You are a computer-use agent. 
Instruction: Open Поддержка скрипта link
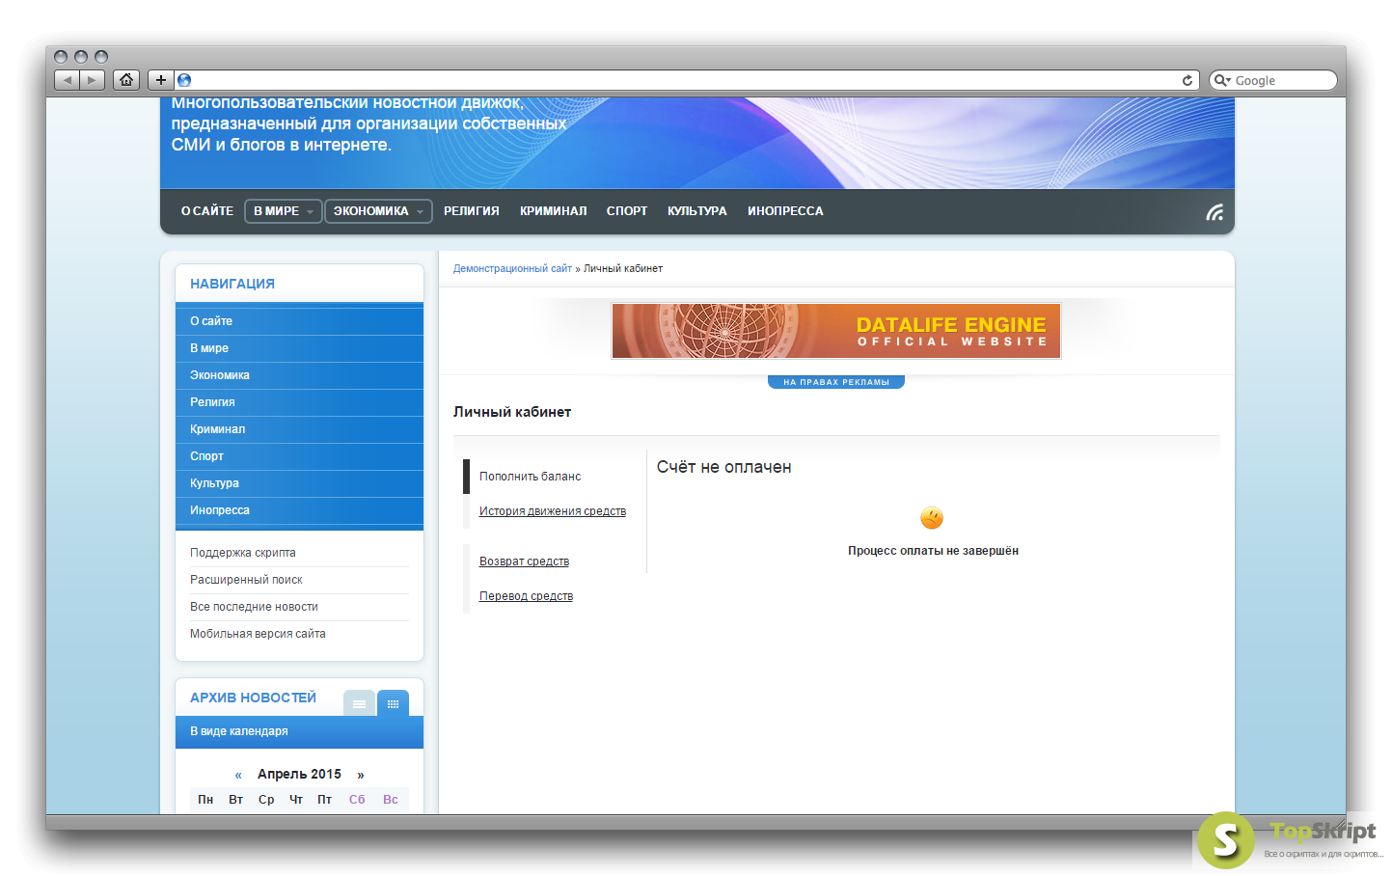[243, 553]
